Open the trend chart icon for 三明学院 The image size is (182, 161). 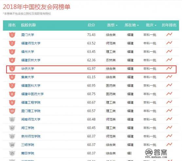[169, 145]
